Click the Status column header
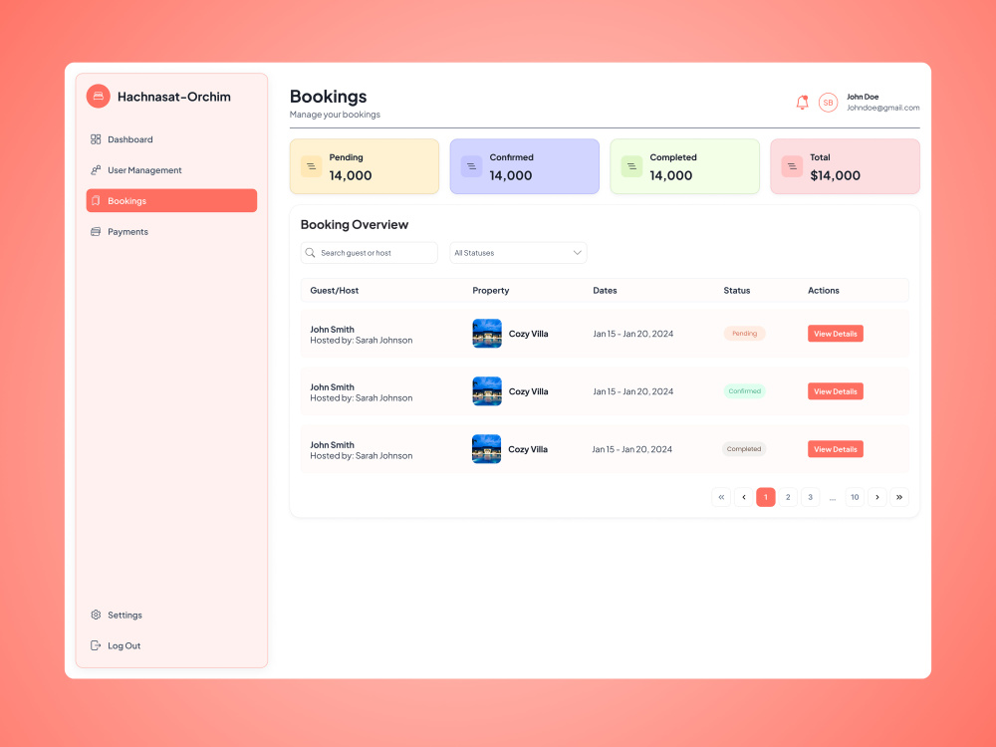This screenshot has height=747, width=996. 737,290
